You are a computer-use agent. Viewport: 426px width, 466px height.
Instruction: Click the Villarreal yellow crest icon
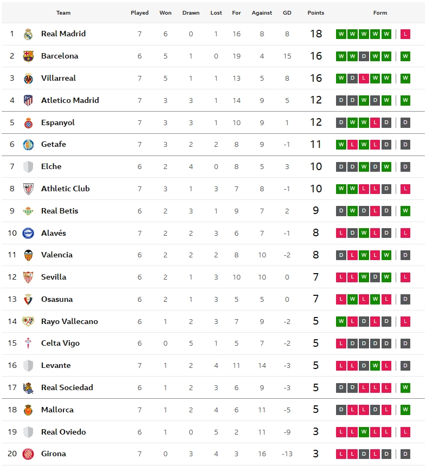(x=28, y=79)
